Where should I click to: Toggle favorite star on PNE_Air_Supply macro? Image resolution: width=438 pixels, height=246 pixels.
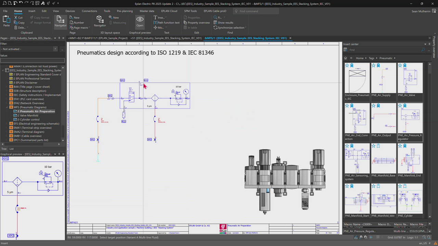click(x=374, y=65)
